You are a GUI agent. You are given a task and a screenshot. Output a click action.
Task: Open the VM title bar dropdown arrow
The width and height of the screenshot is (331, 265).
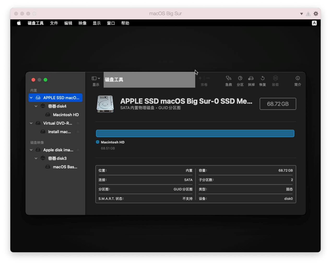pyautogui.click(x=302, y=14)
